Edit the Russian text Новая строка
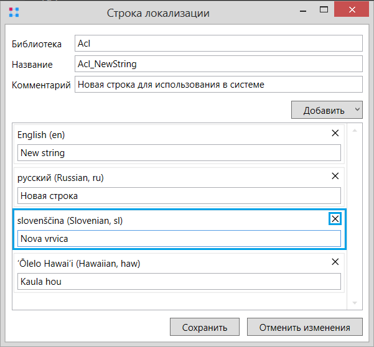This screenshot has width=374, height=347. pos(179,195)
